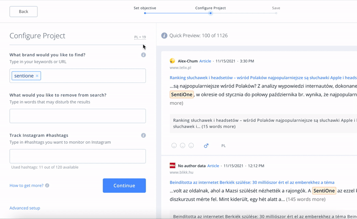Click the male gender icon on Alex-Chum post
The image size is (357, 219).
click(x=206, y=146)
